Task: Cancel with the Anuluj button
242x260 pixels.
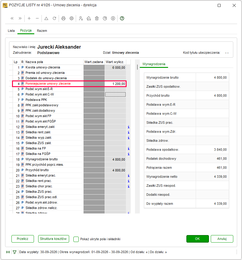Action: click(x=222, y=239)
